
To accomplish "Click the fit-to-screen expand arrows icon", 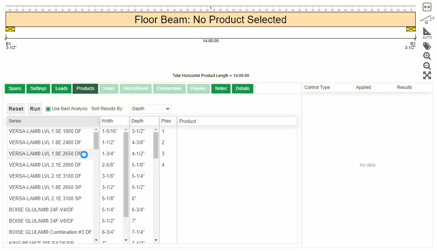I will pyautogui.click(x=427, y=75).
